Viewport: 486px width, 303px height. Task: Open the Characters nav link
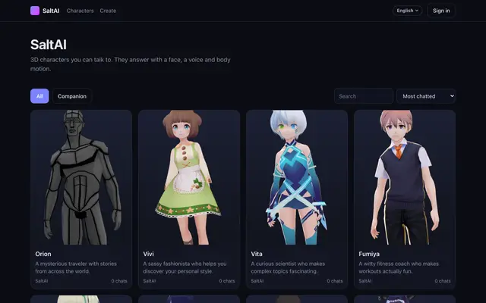[x=80, y=11]
